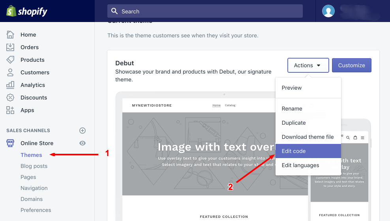Click the search magnifier icon

[x=114, y=11]
